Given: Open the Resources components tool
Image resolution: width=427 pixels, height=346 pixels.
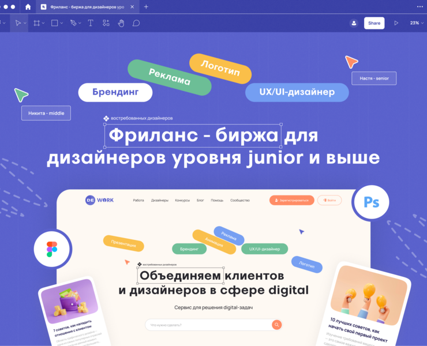Looking at the screenshot, I should click(106, 23).
